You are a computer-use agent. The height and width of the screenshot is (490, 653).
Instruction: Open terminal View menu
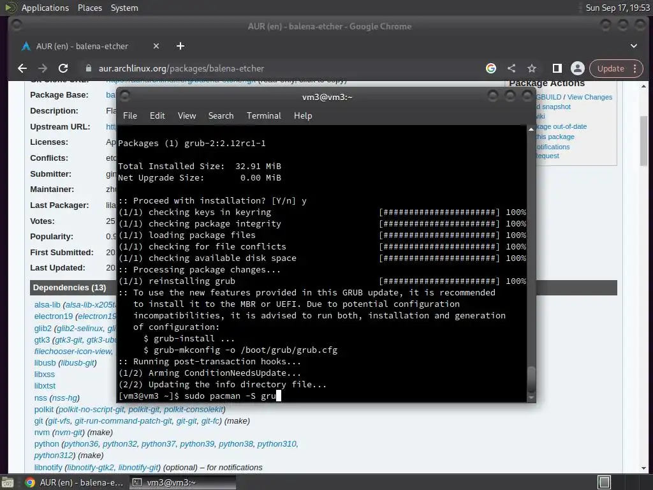coord(187,116)
